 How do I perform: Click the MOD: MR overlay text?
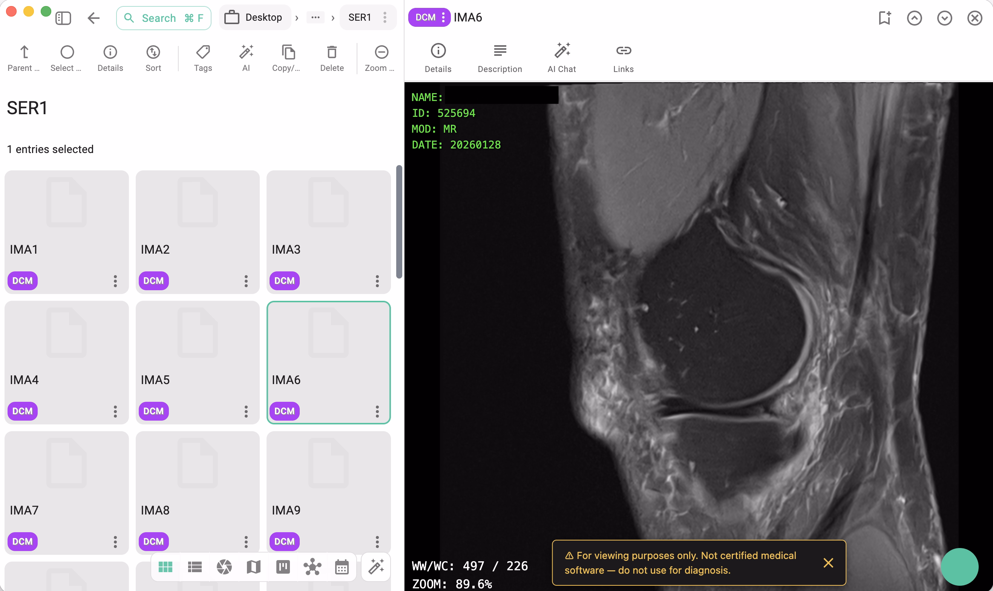pos(434,129)
